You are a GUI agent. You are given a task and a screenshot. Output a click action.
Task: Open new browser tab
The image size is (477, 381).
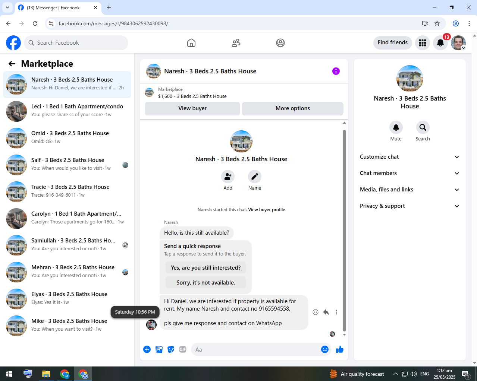pos(109,7)
